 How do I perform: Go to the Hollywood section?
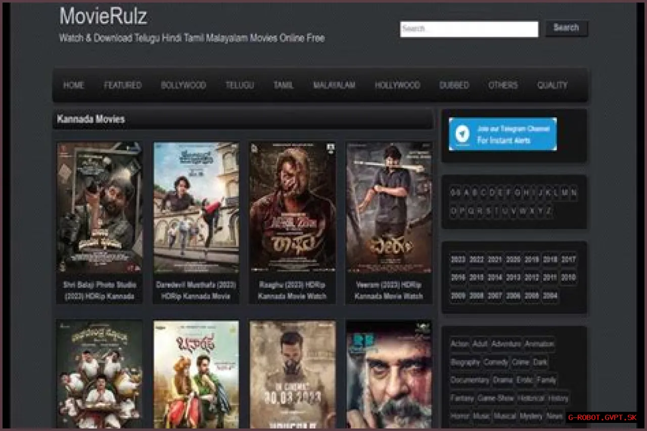397,85
